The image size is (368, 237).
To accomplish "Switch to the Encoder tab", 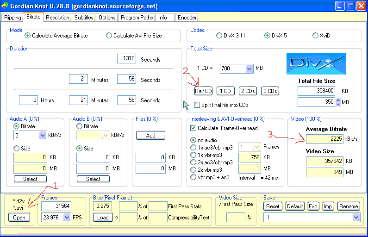I will (x=187, y=18).
